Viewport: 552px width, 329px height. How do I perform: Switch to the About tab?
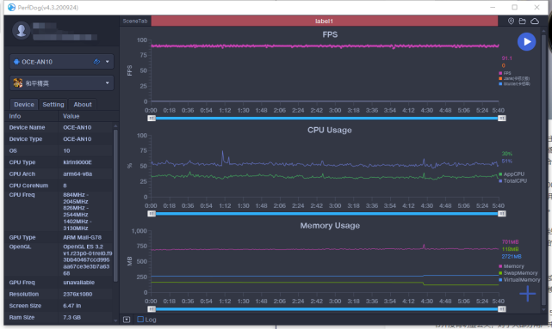[83, 104]
